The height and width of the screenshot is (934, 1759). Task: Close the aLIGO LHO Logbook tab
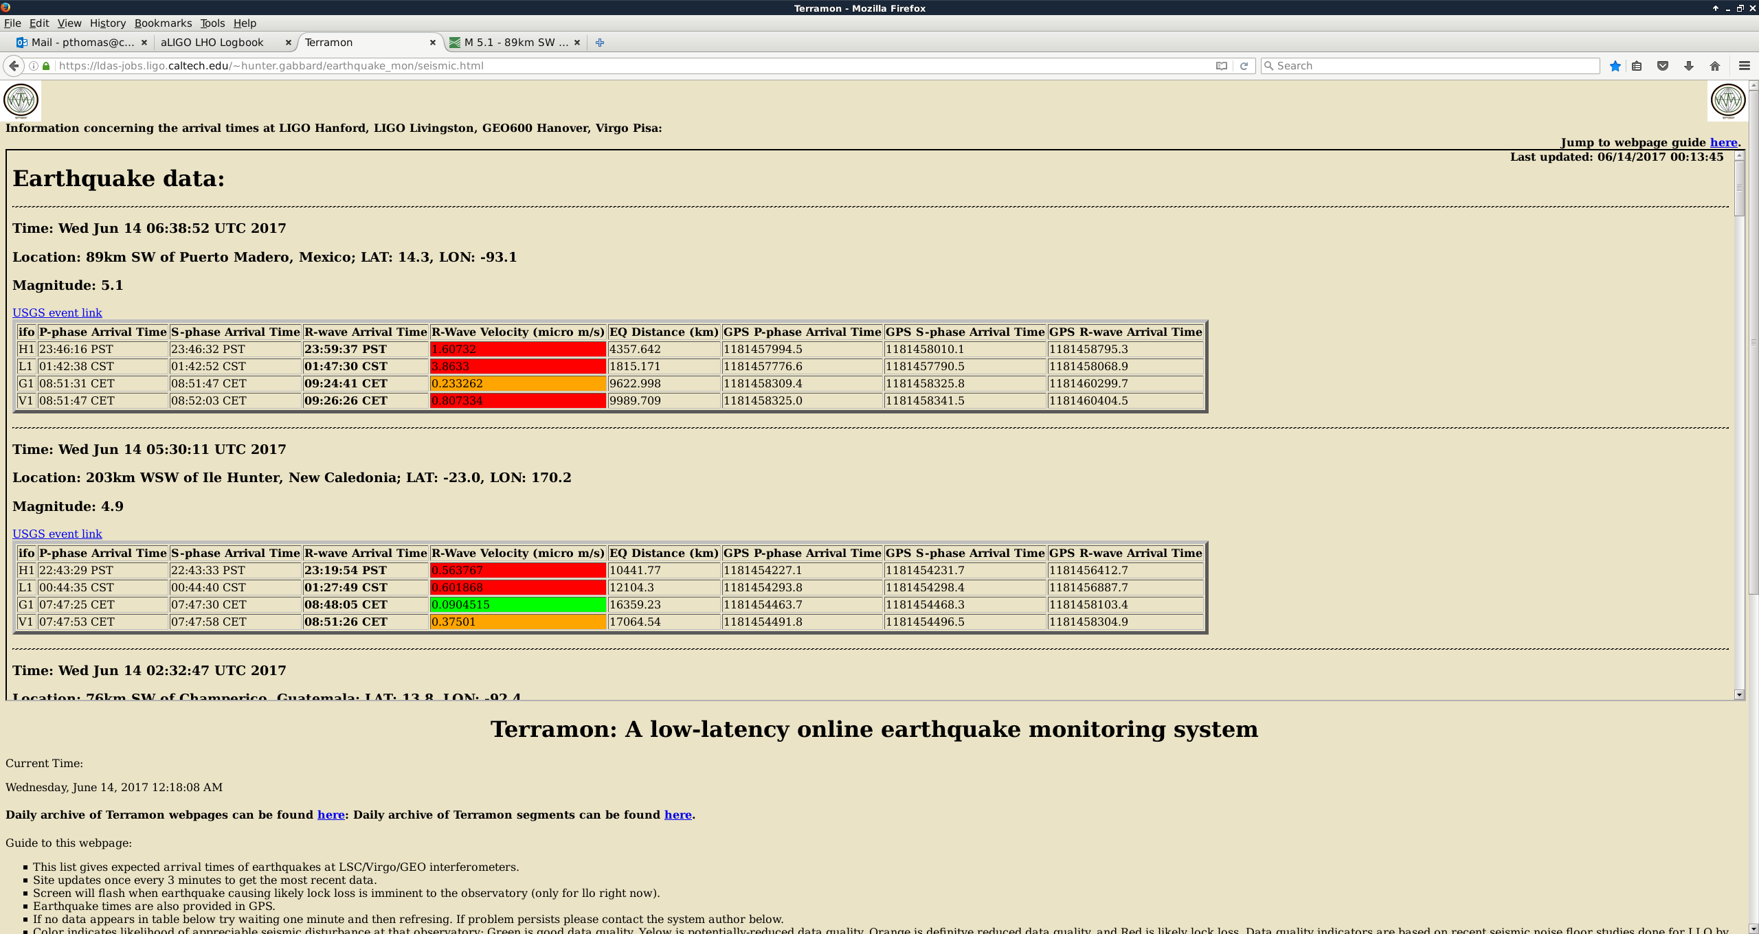click(x=288, y=43)
